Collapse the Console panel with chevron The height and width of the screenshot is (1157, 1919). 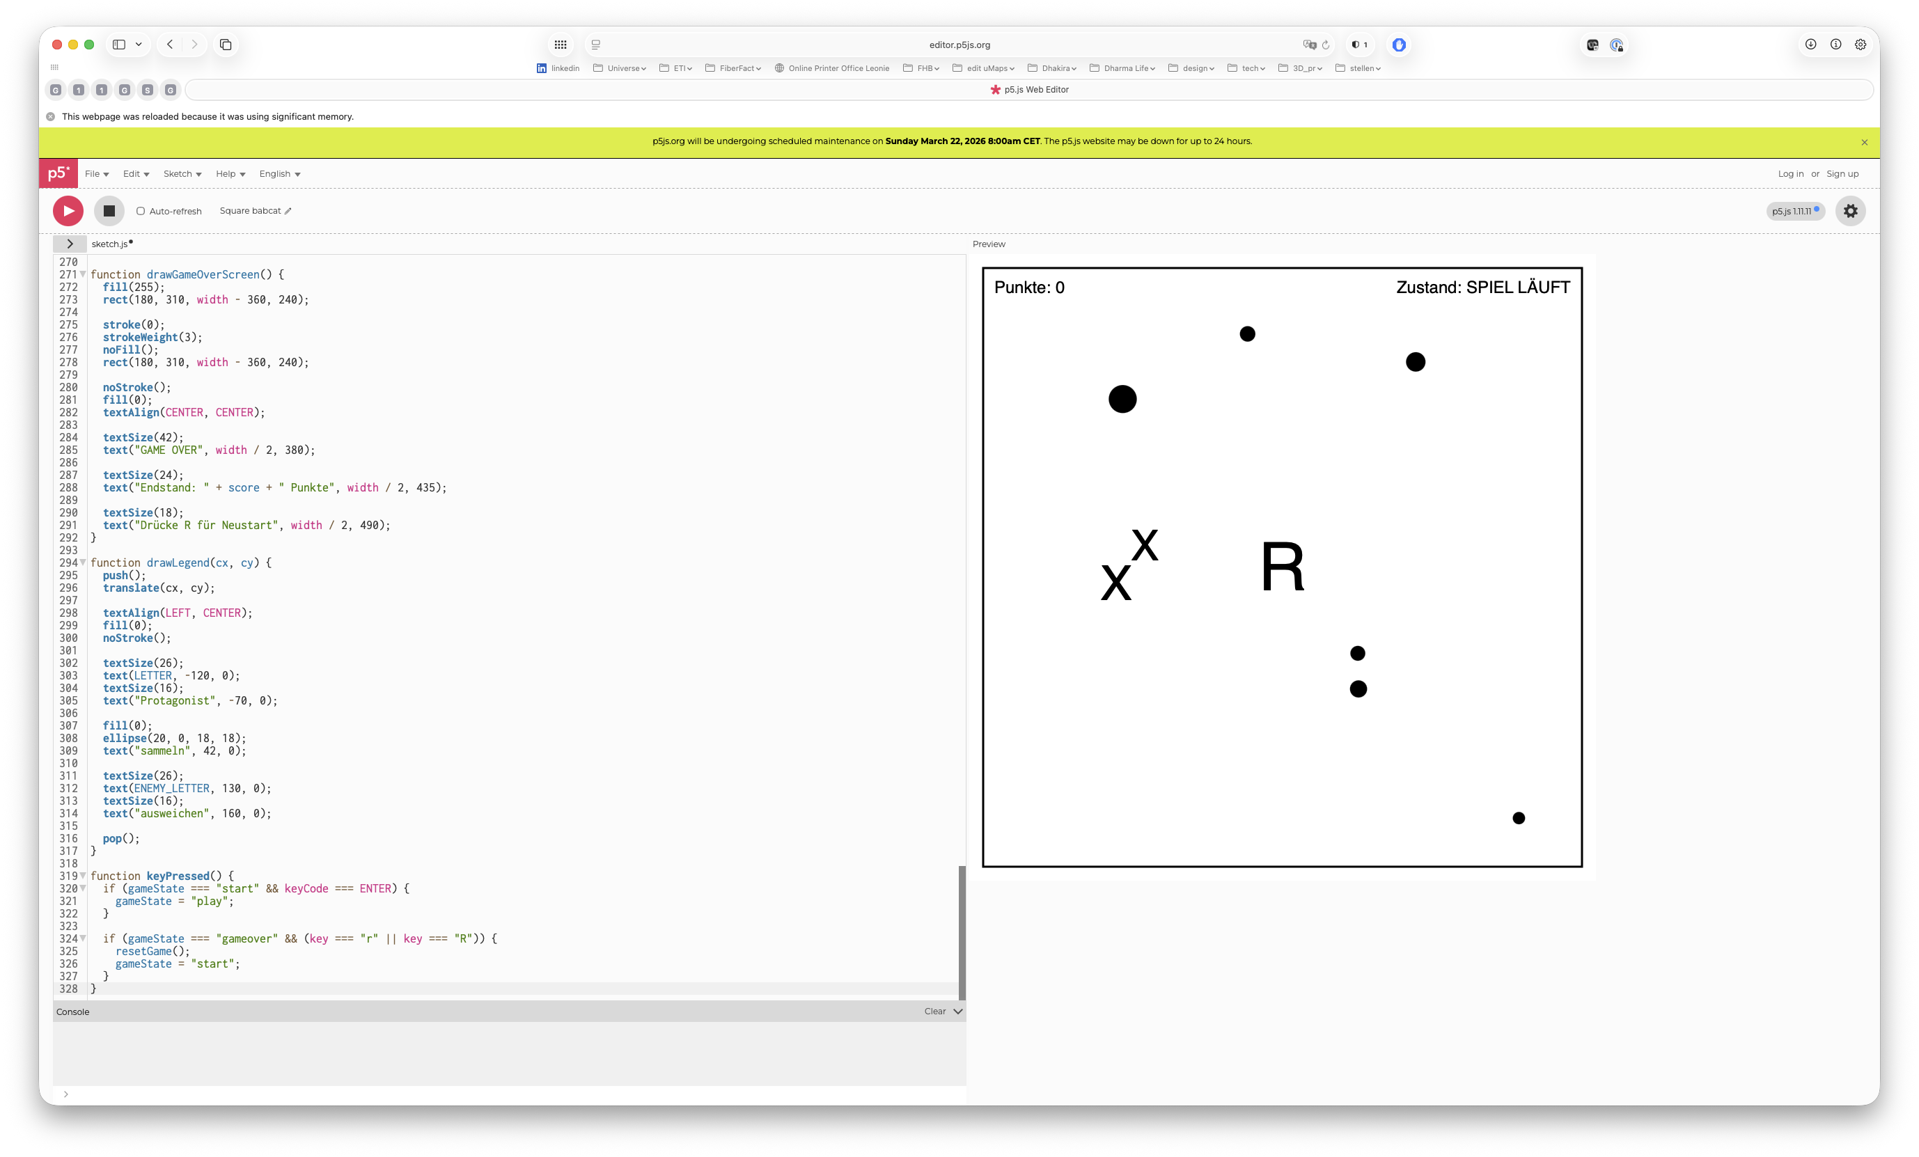tap(958, 1012)
